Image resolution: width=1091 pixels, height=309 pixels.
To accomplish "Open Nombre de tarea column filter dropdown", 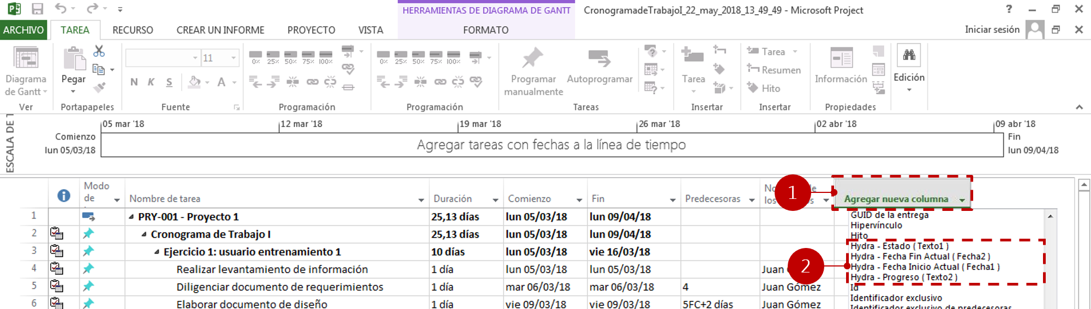I will pos(421,200).
